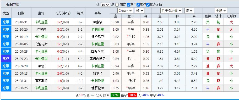This screenshot has width=239, height=100.
Task: Open the 终 dropdown beside Crow*
Action: tap(140, 11)
